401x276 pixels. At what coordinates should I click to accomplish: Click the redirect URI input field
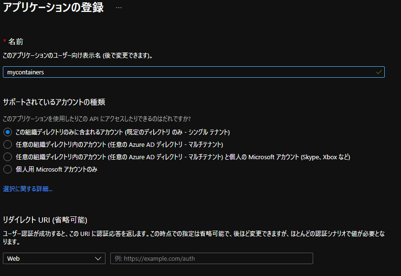(x=211, y=258)
